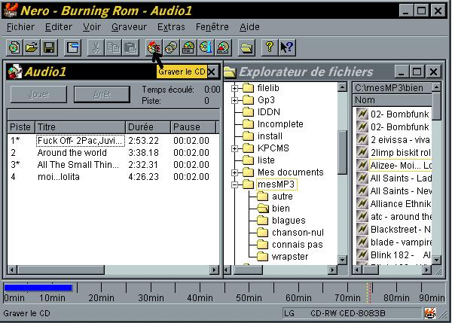
Task: Click the LG CD-RW CED-8083B status field
Action: (x=353, y=313)
